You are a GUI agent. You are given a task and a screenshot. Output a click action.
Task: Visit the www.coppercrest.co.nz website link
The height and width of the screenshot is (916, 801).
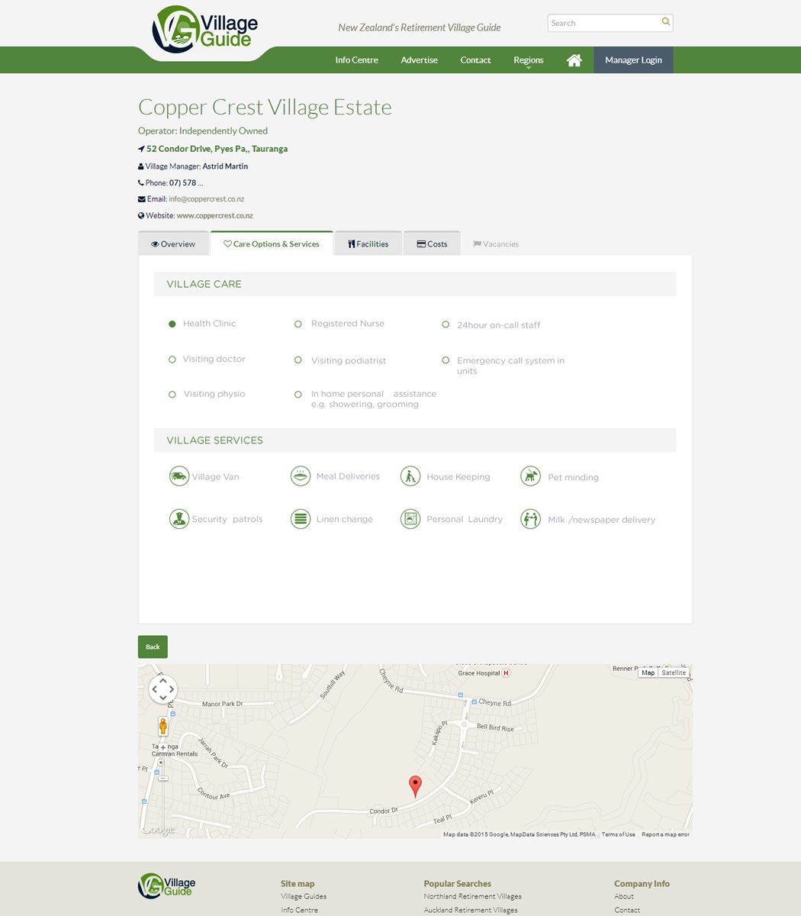(214, 215)
